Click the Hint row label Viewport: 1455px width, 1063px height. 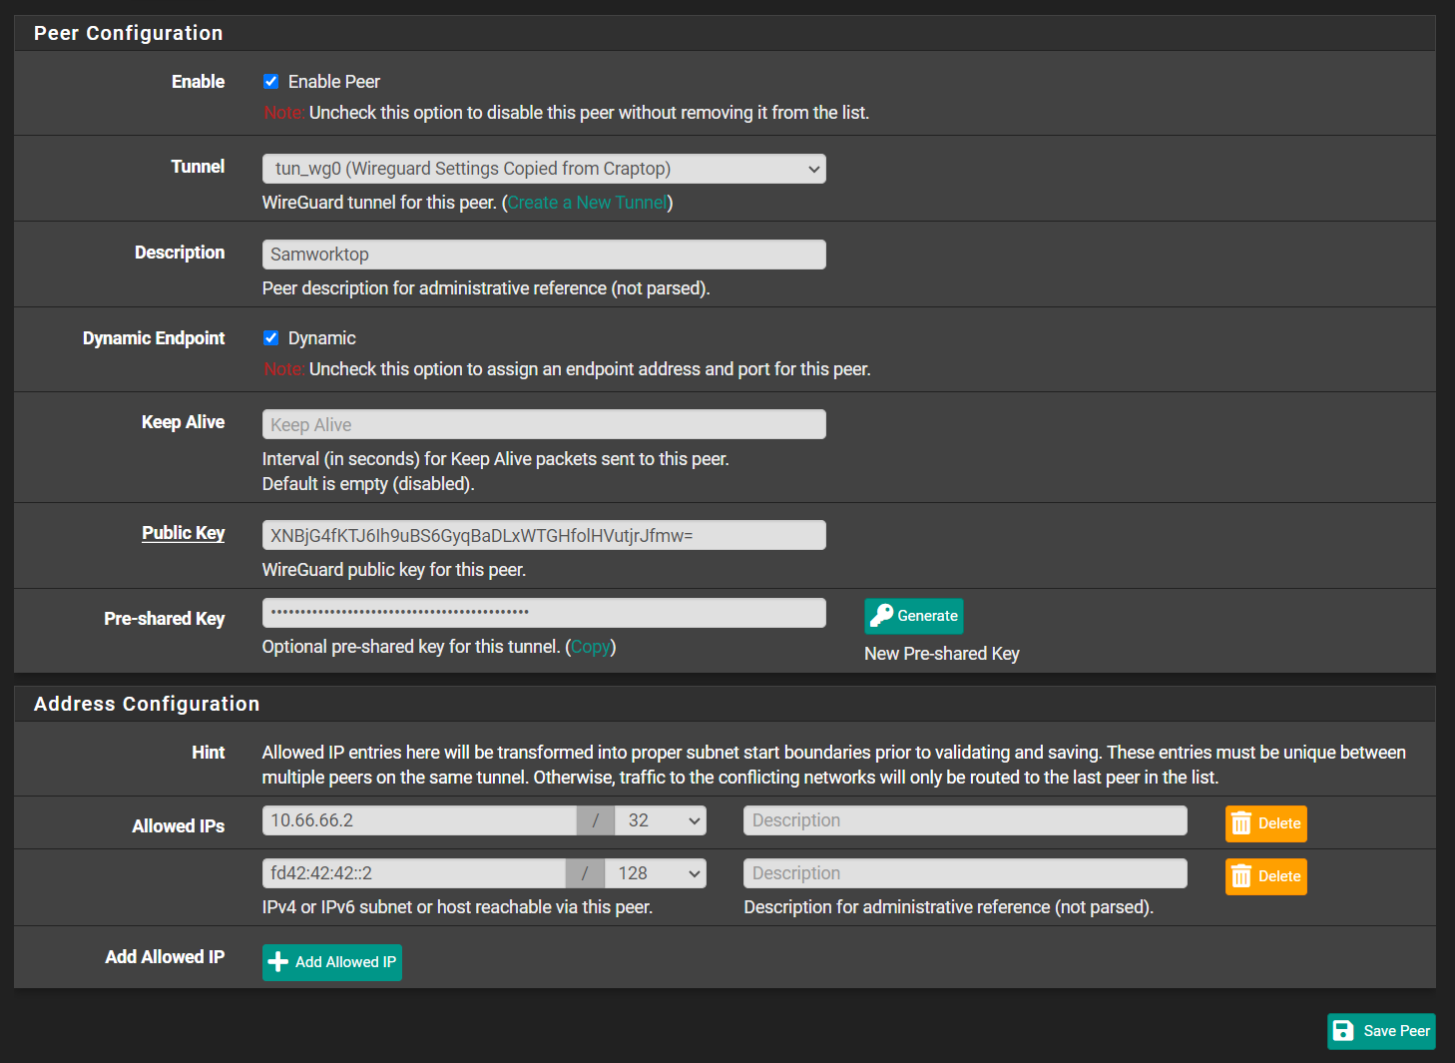209,753
